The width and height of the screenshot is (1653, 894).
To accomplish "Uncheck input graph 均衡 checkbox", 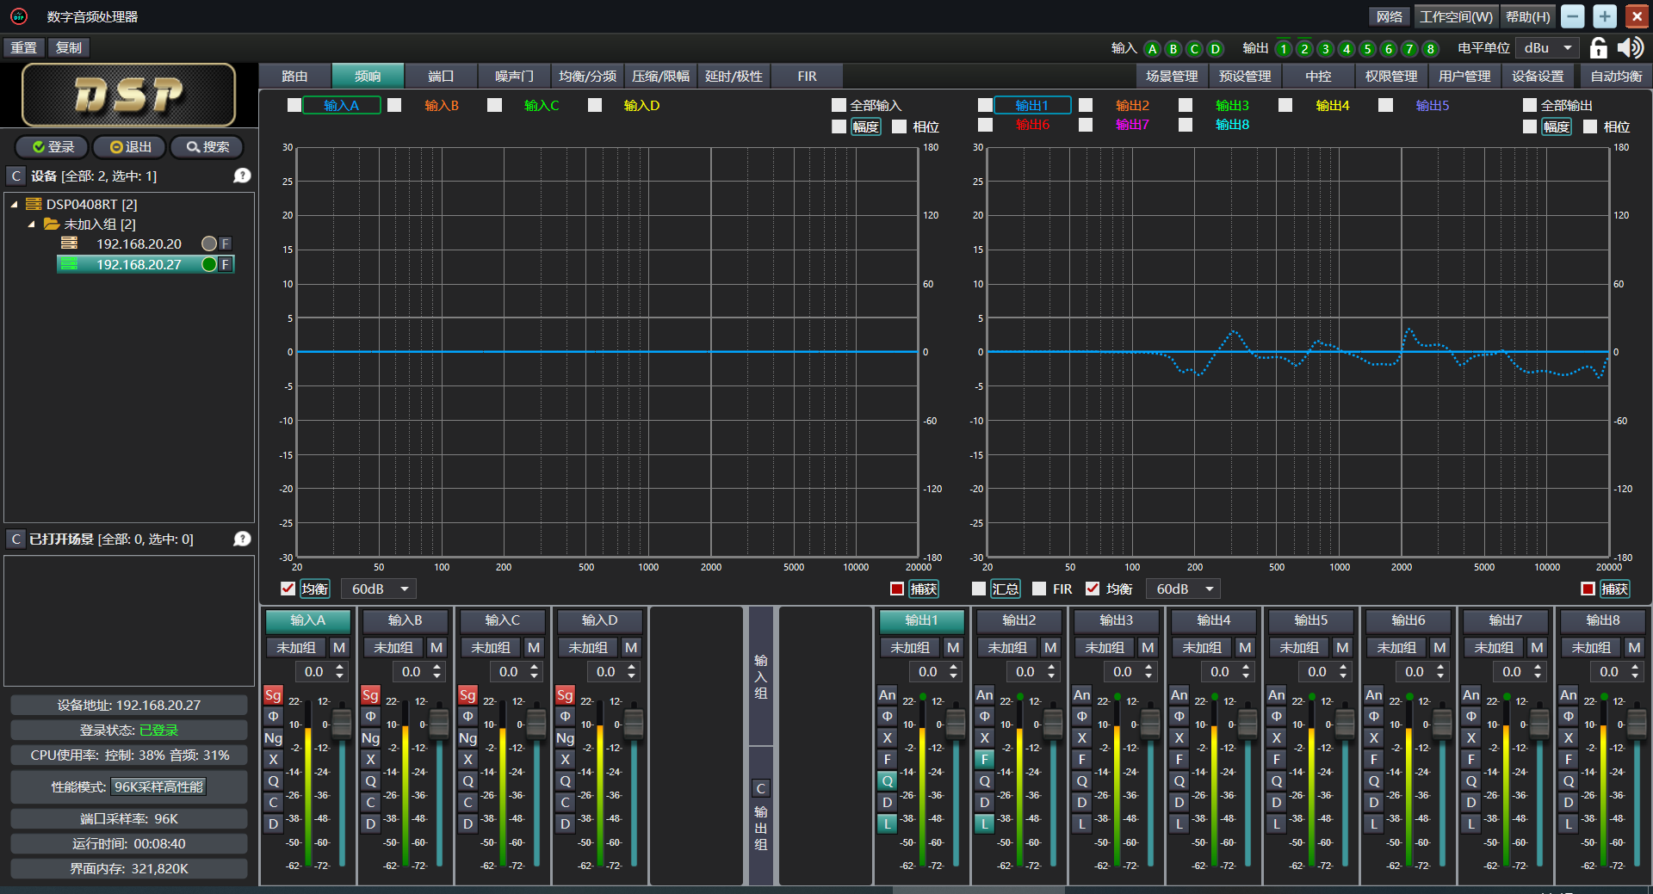I will pos(288,589).
